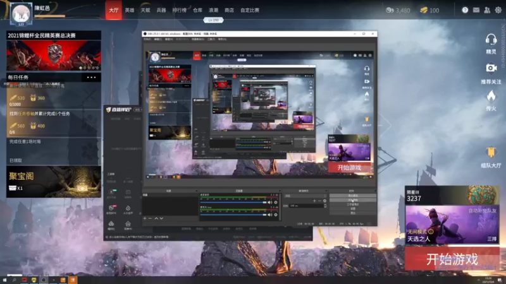Add a scene with the plus icon in OBS
Image resolution: width=506 pixels, height=284 pixels.
[x=145, y=218]
